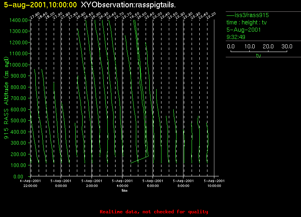301x217 pixels.
Task: Click the "0:00:00" time axis label
Action: coord(61,186)
